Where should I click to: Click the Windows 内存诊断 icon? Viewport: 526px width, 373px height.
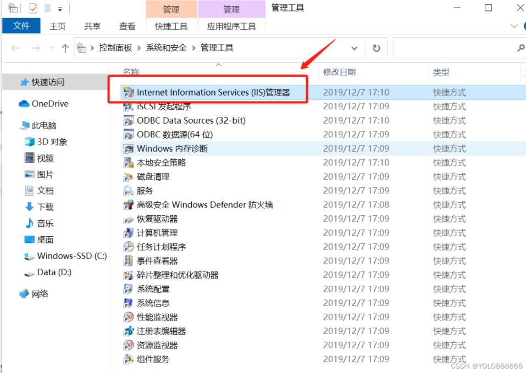point(128,148)
